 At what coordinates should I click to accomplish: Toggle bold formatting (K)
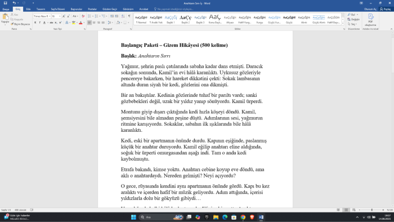(35, 23)
